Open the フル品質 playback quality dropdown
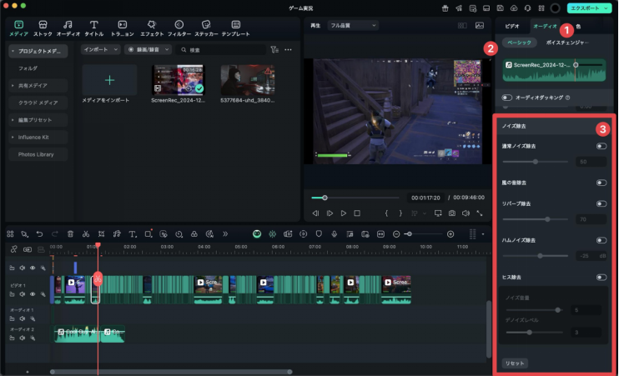The image size is (619, 376). coord(353,26)
